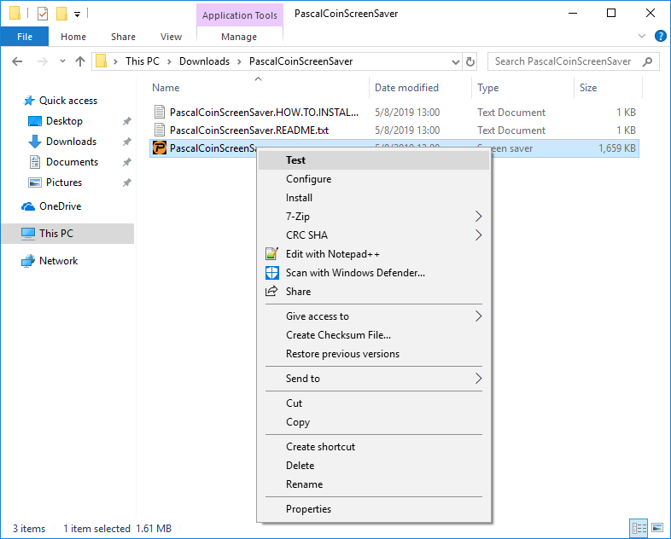Choose Restore previous versions
This screenshot has height=539, width=671.
coord(374,354)
